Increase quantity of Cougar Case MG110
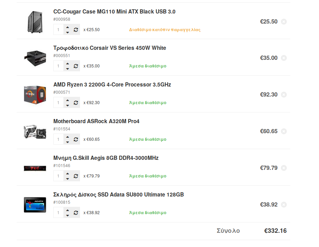Screen dimensions: 319x247 point(68,27)
